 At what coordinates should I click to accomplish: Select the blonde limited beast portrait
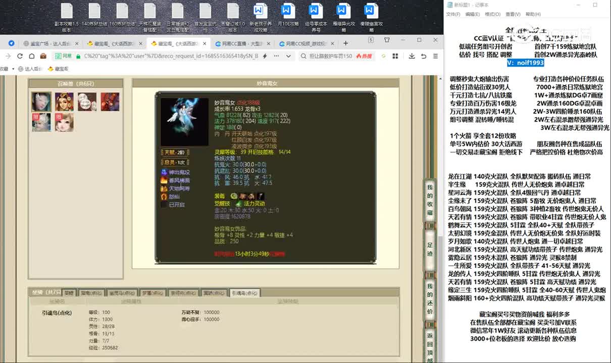click(64, 123)
